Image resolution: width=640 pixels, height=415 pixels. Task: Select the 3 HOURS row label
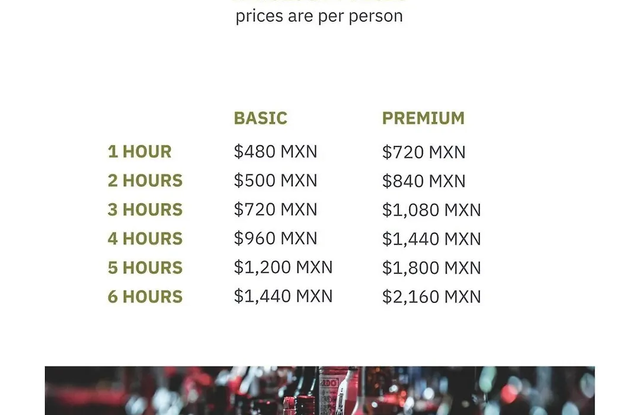[145, 210]
